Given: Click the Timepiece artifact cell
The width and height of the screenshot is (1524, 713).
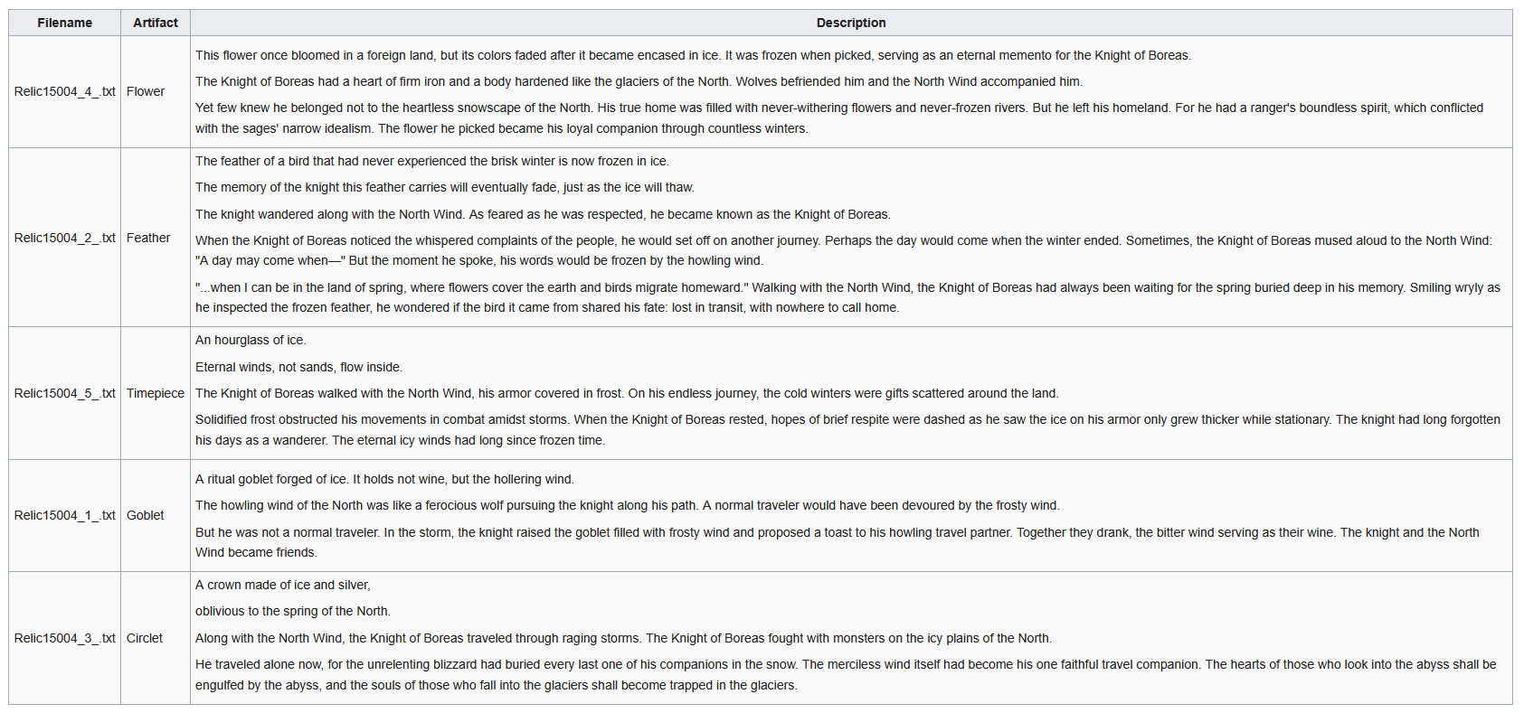Looking at the screenshot, I should click(156, 393).
